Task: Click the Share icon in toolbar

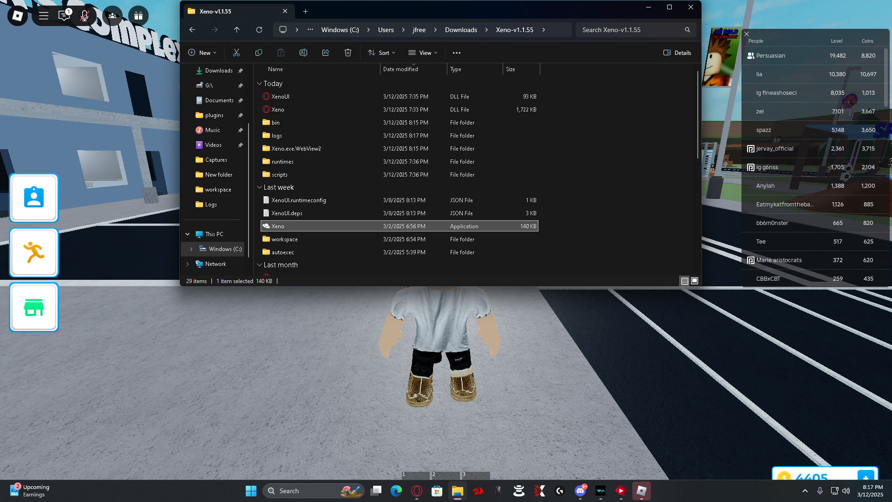Action: (x=326, y=53)
